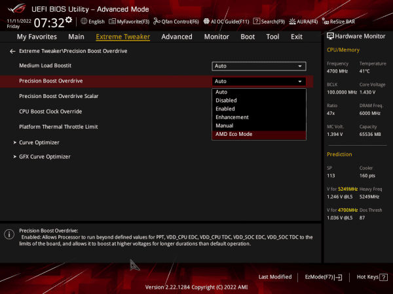Viewport: 393px width, 294px height.
Task: Go back using the Extreme Tweaker breadcrumb arrow
Action: pyautogui.click(x=12, y=51)
